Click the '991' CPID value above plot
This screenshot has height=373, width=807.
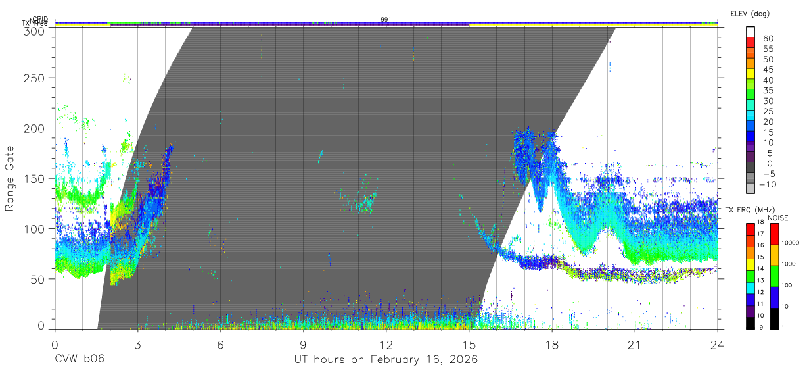click(386, 20)
